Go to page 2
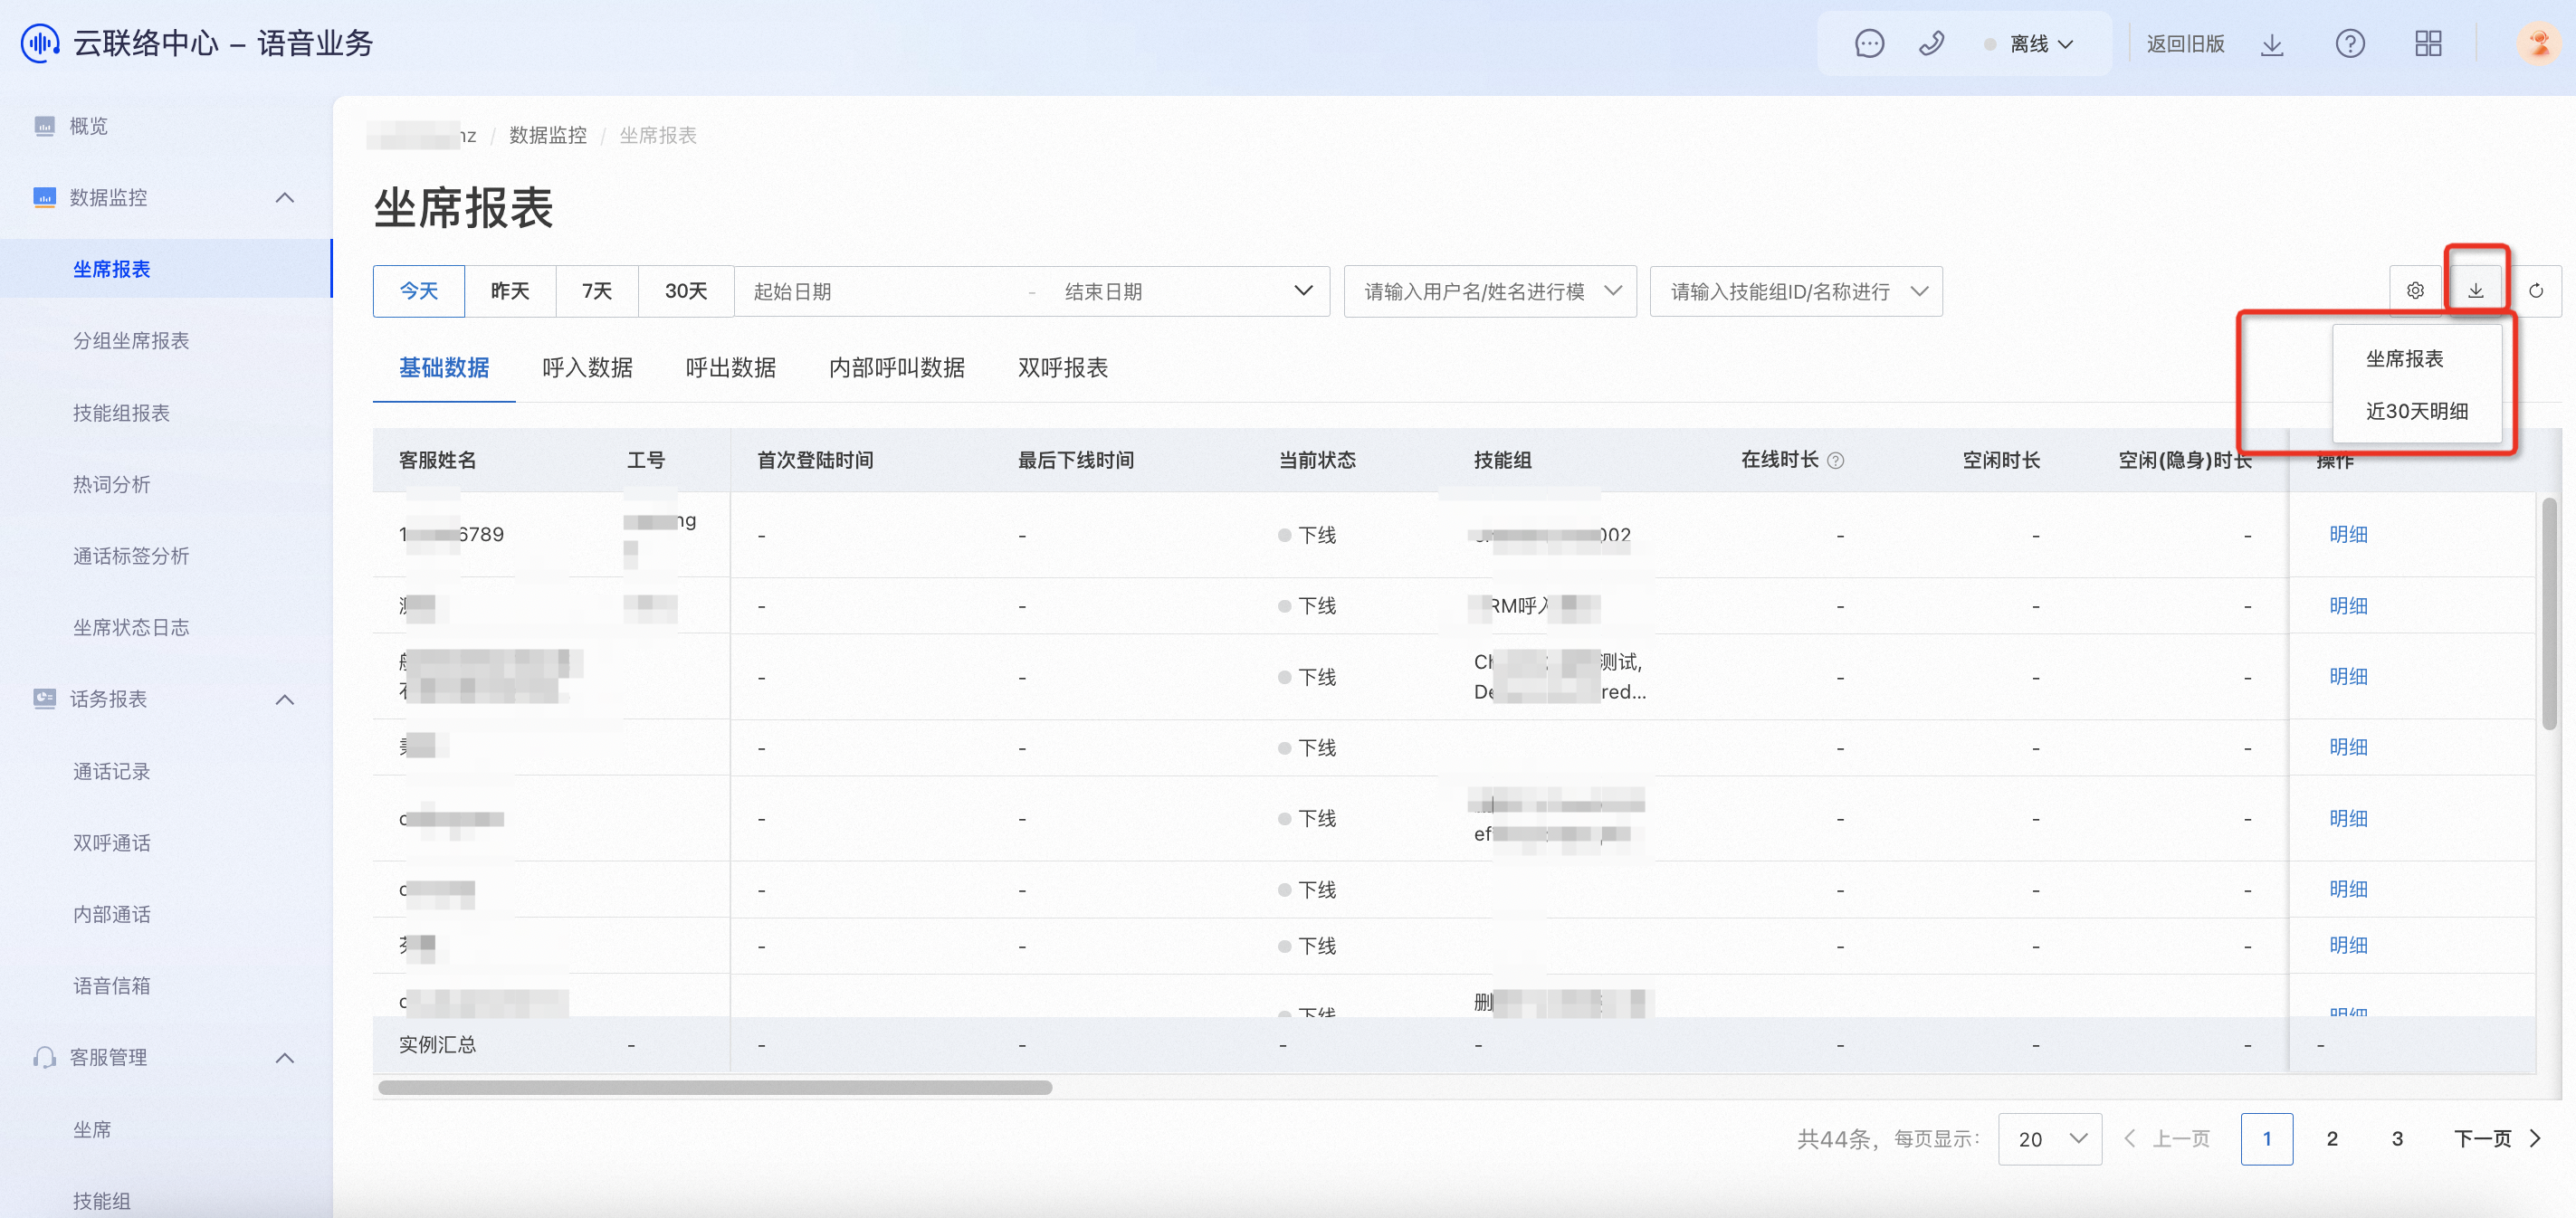The height and width of the screenshot is (1218, 2576). [2332, 1139]
